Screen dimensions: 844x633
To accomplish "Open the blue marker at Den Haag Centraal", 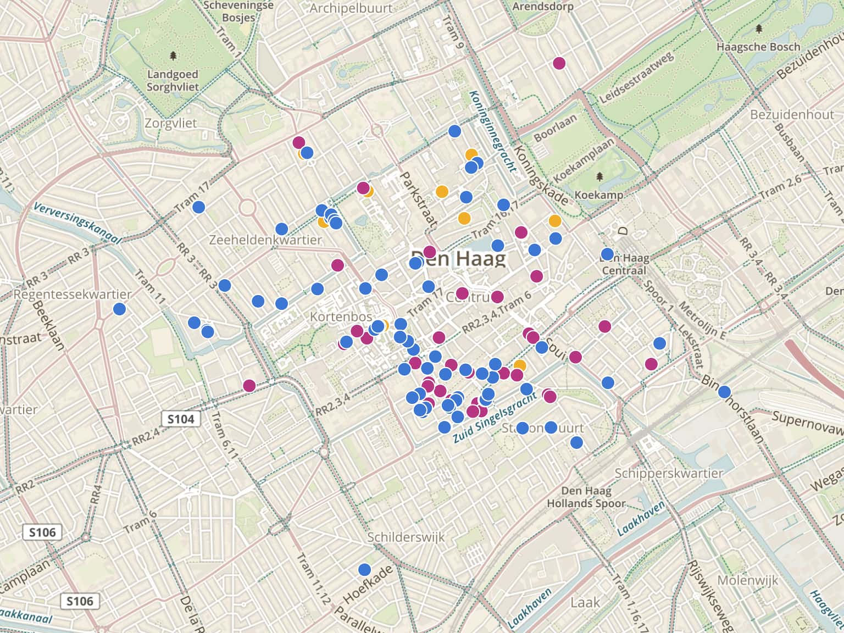I will (x=607, y=254).
